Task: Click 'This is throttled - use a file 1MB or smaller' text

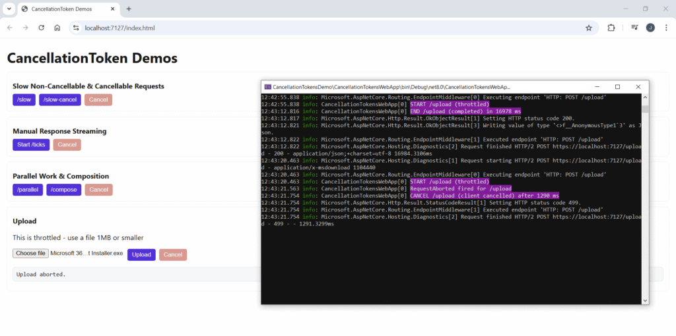Action: [x=78, y=237]
